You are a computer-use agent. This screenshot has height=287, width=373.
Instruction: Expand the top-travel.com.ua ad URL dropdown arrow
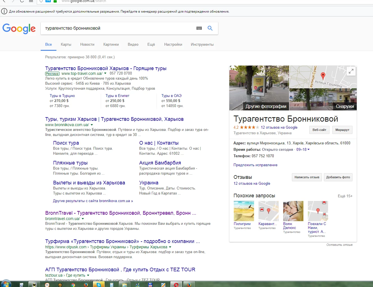tap(105, 73)
